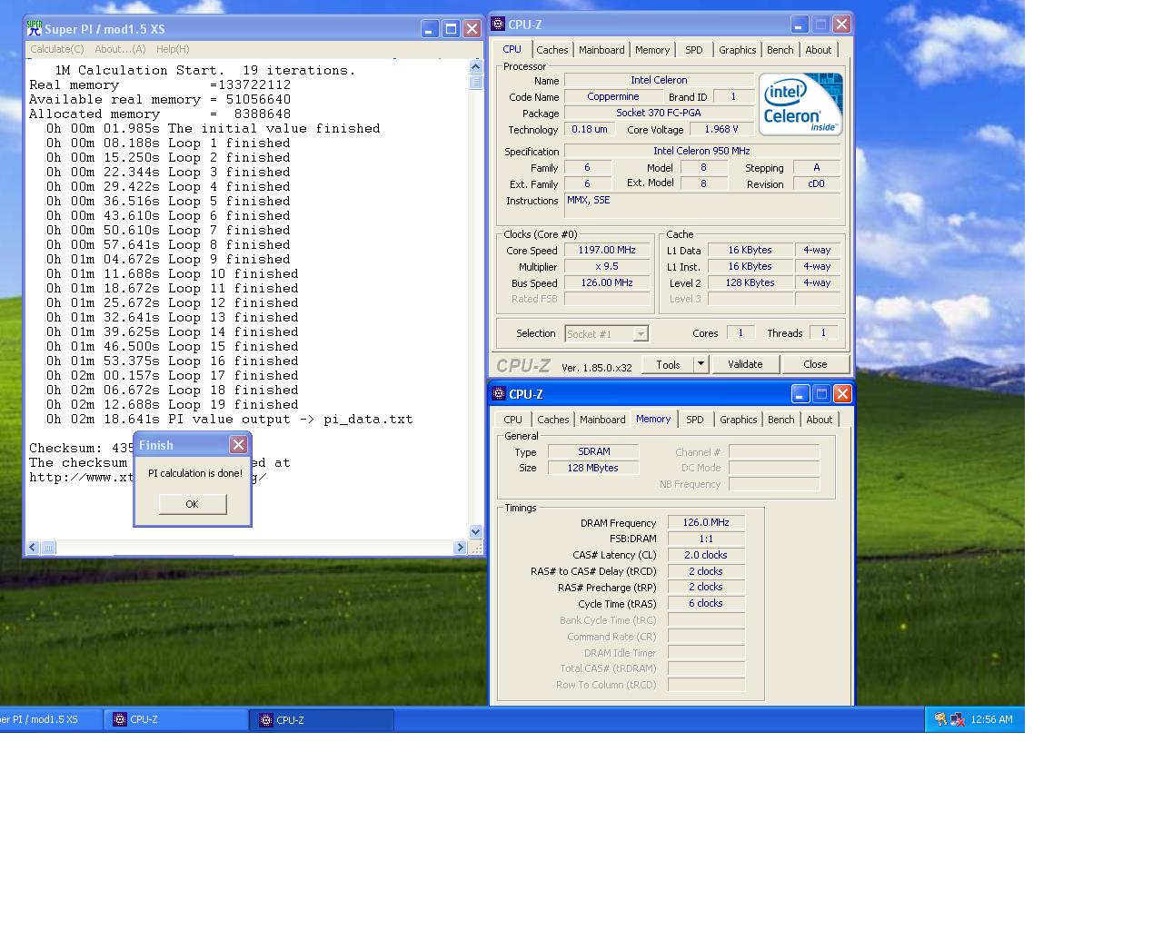Minimize the upper CPU-Z window
The width and height of the screenshot is (1163, 930).
point(800,25)
